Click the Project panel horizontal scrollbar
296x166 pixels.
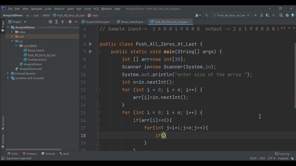(x=33, y=149)
